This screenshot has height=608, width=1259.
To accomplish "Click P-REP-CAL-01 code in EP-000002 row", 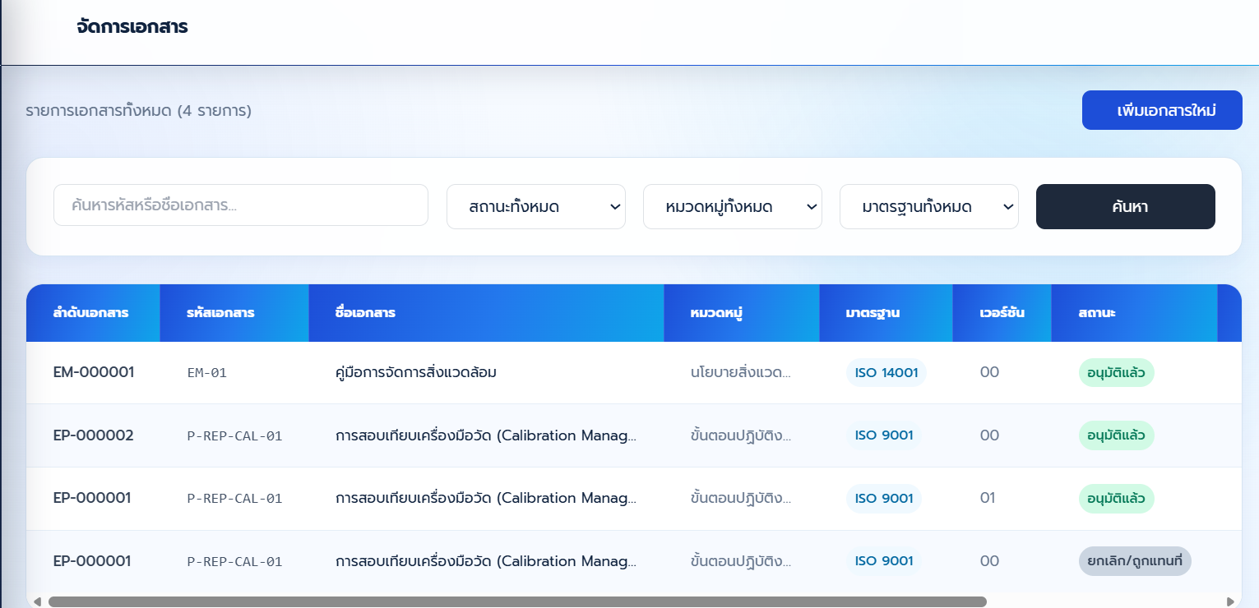I will (x=235, y=436).
